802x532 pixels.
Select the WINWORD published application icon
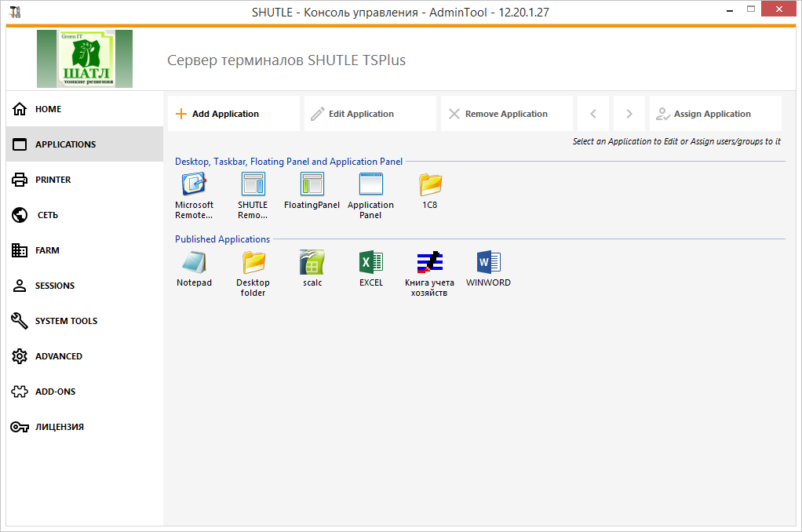pyautogui.click(x=488, y=262)
